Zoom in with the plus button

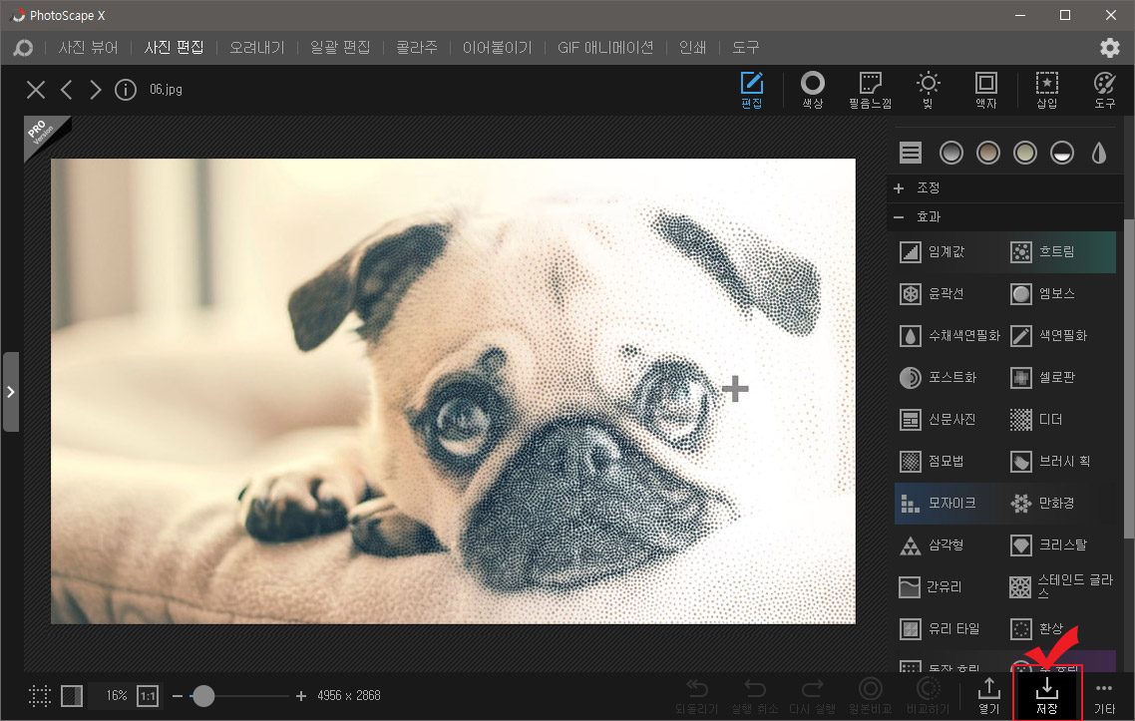tap(301, 696)
